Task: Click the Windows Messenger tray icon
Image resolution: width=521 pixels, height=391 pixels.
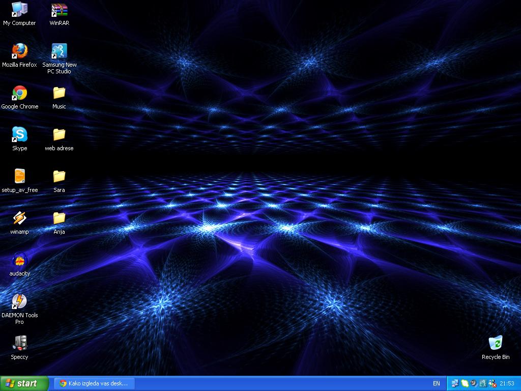Action: pos(493,384)
